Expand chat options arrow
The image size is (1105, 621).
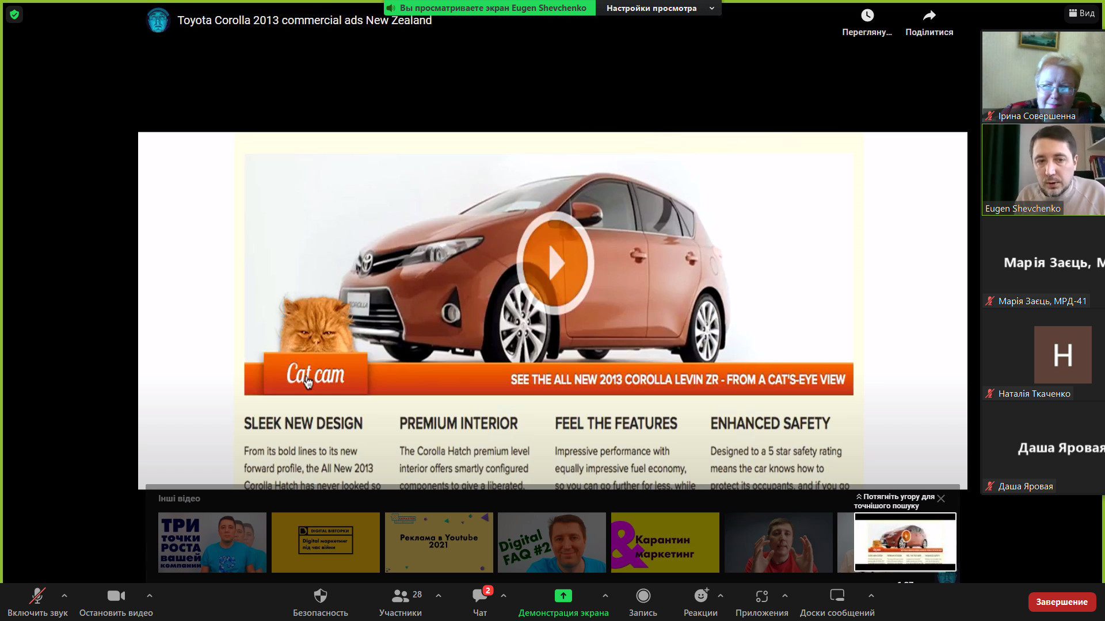(x=504, y=596)
